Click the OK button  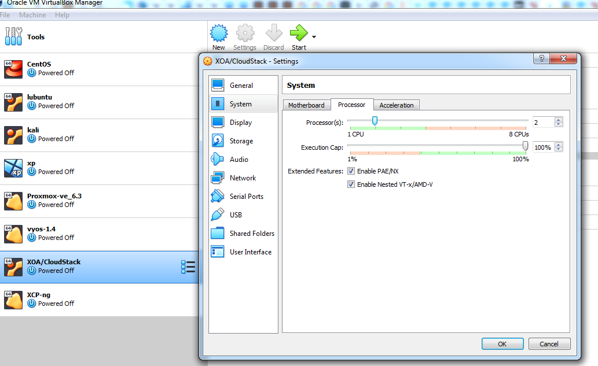pos(502,344)
